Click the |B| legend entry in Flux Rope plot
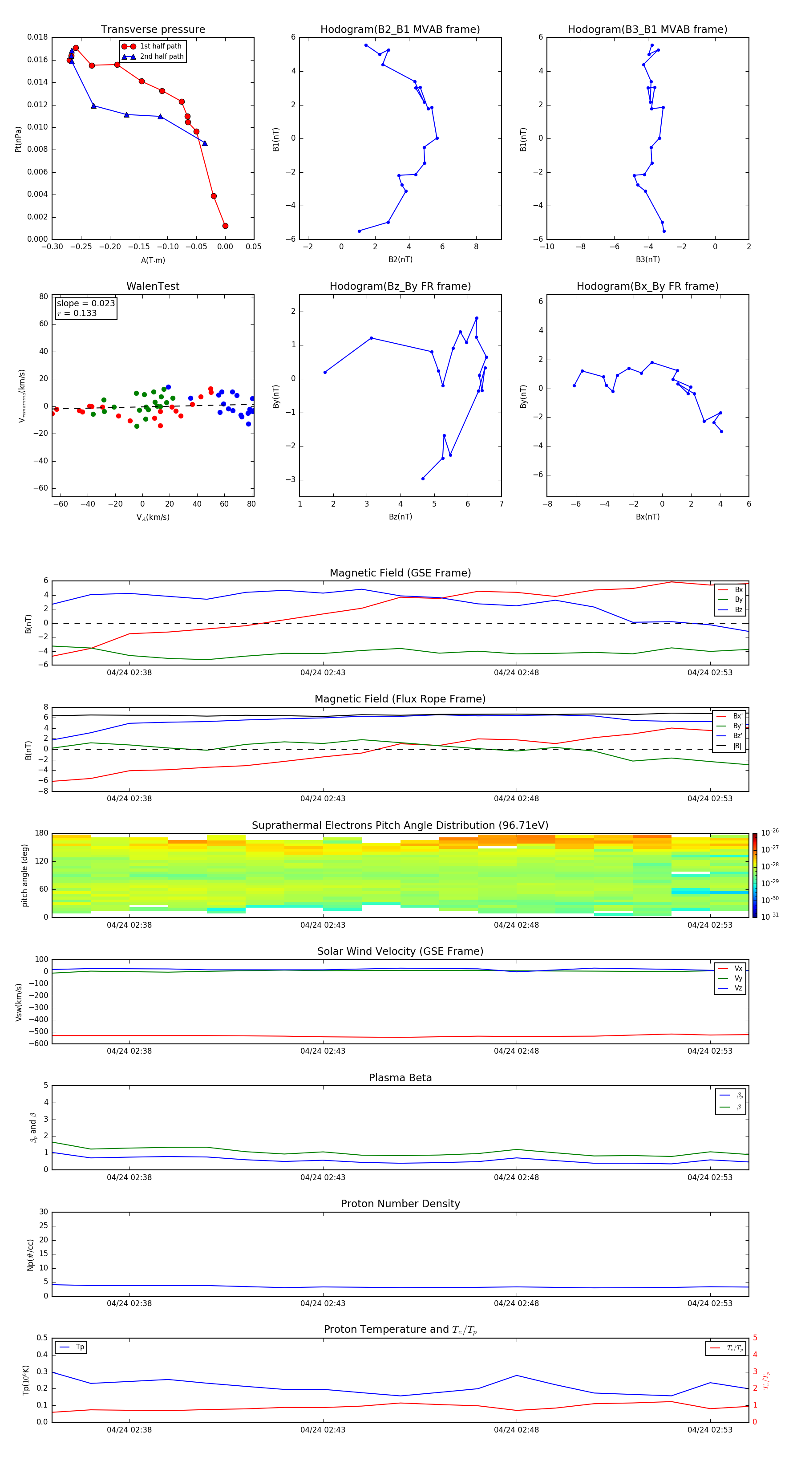 click(x=730, y=746)
